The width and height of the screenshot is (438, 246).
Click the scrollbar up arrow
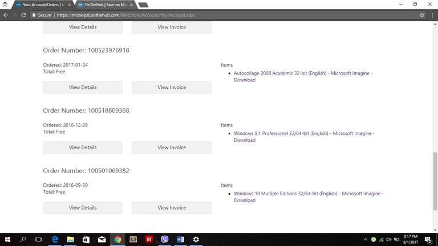click(435, 24)
